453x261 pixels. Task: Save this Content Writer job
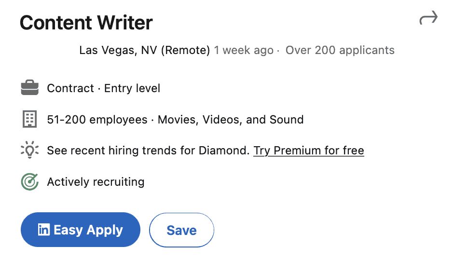[181, 230]
